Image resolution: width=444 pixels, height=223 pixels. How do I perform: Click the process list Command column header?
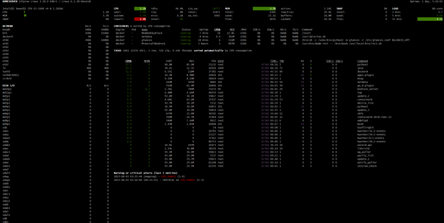(x=362, y=61)
